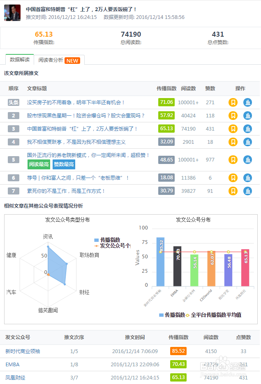Click the purple 56.48 bar
Viewport: 261px width, 384px height.
coord(228,270)
